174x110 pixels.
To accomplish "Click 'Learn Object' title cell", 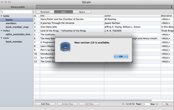I will coord(48,46).
